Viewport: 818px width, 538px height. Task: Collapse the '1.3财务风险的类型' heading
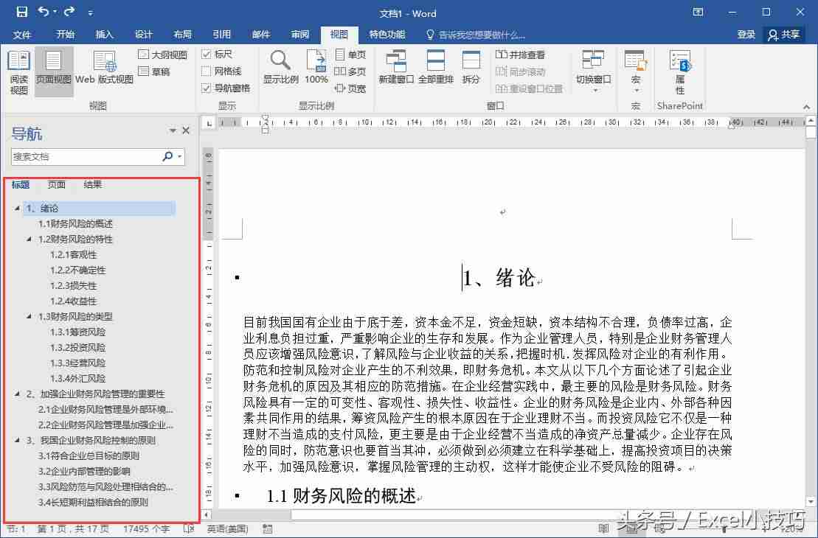pyautogui.click(x=30, y=316)
